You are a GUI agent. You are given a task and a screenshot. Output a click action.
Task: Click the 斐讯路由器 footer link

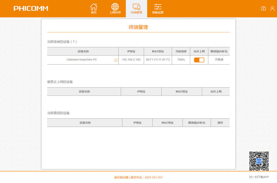click(x=121, y=177)
